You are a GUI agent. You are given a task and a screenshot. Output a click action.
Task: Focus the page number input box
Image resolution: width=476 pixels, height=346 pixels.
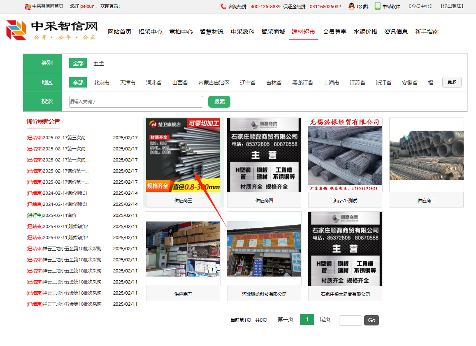tap(351, 320)
